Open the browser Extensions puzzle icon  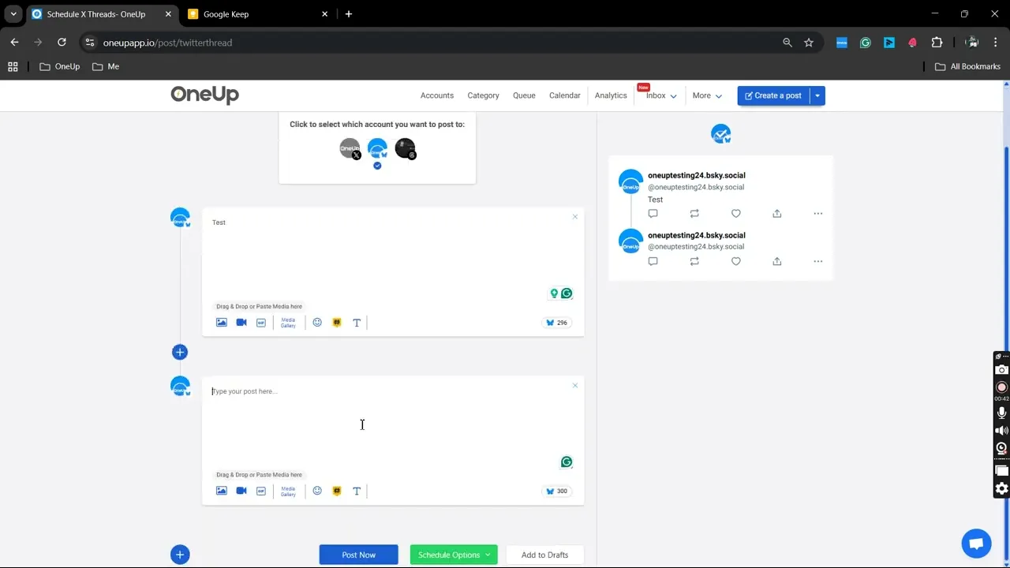coord(937,43)
